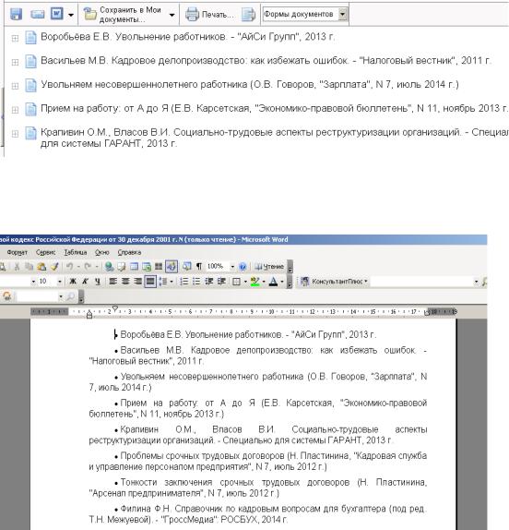Open the Окно menu in Word
This screenshot has width=509, height=530.
pos(102,252)
